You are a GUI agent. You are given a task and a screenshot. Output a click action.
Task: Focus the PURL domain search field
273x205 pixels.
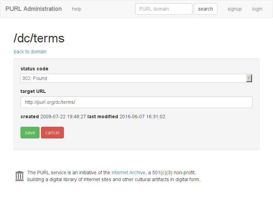(x=163, y=9)
